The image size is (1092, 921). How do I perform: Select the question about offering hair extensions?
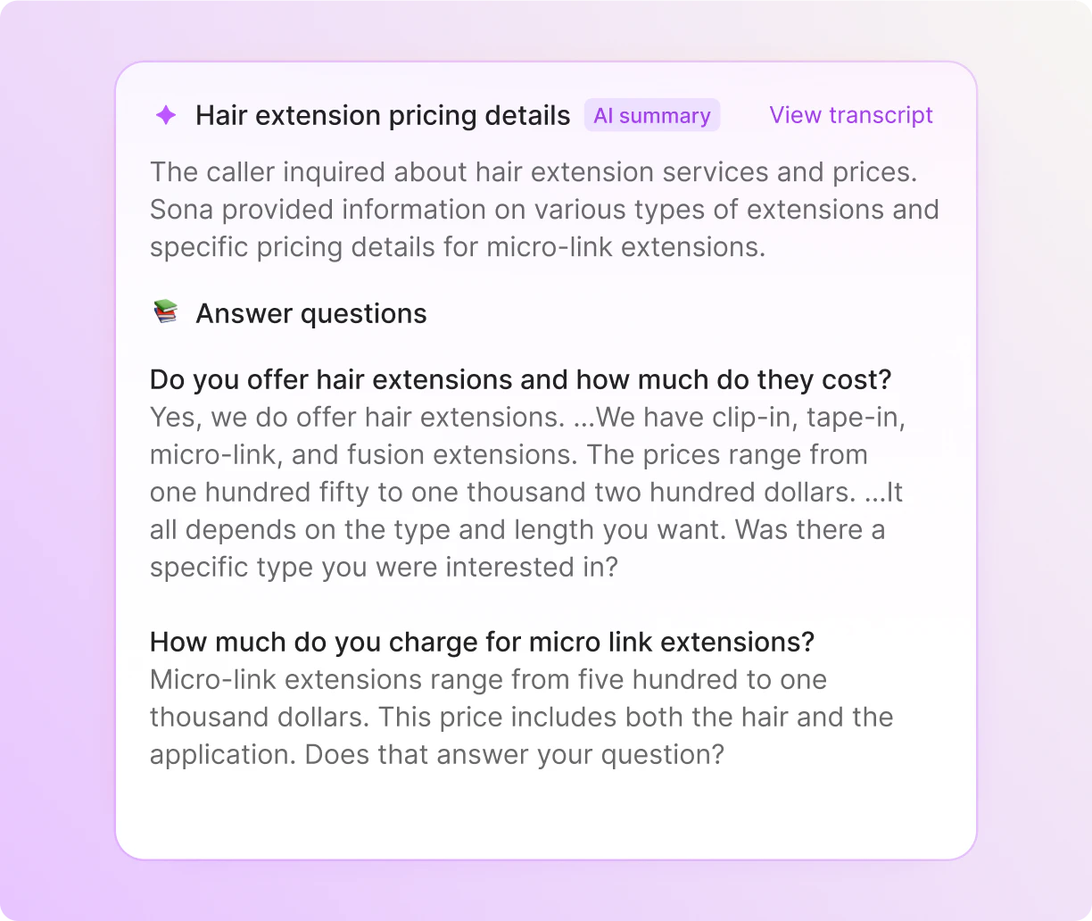[520, 379]
